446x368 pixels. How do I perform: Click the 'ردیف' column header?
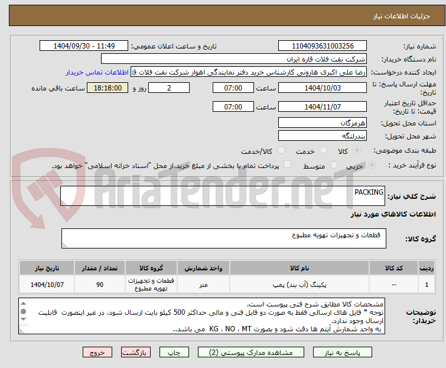(427, 268)
